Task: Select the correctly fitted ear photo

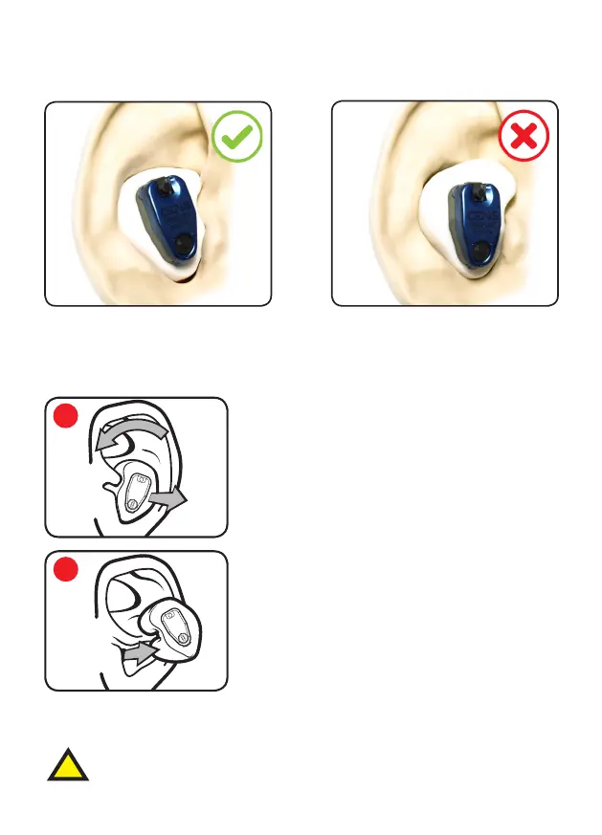Action: pos(158,204)
